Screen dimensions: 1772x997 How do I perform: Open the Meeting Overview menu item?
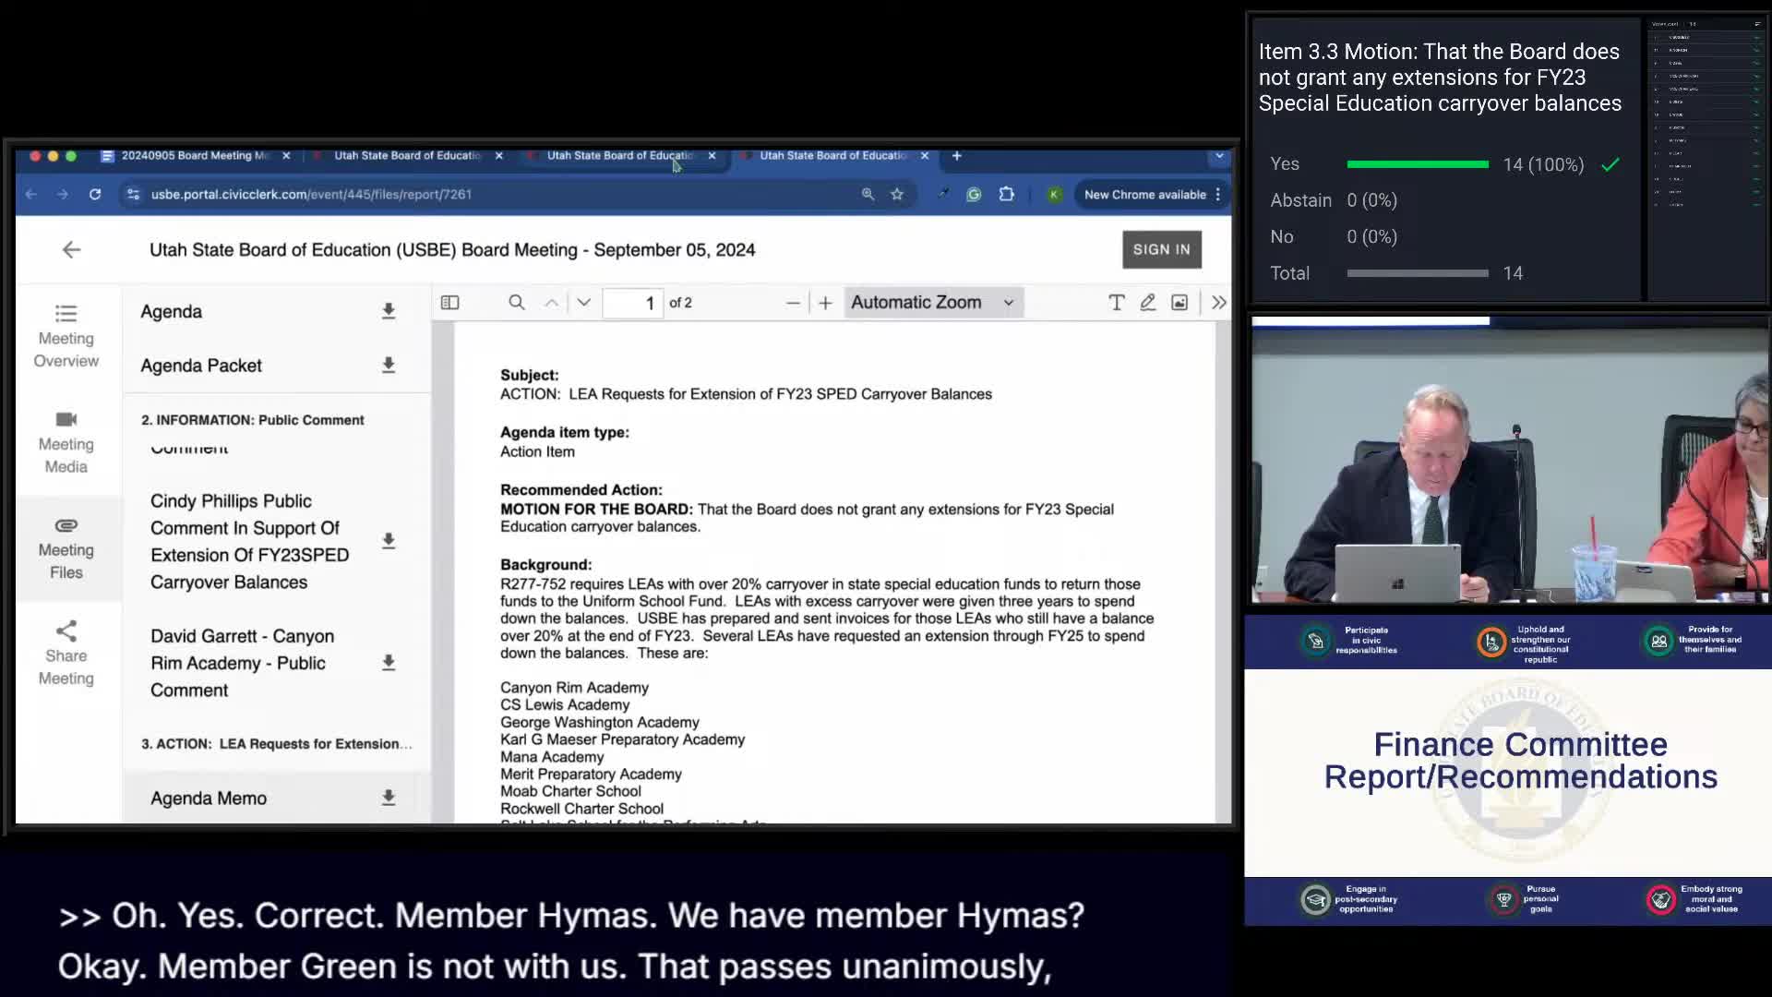[x=66, y=337]
